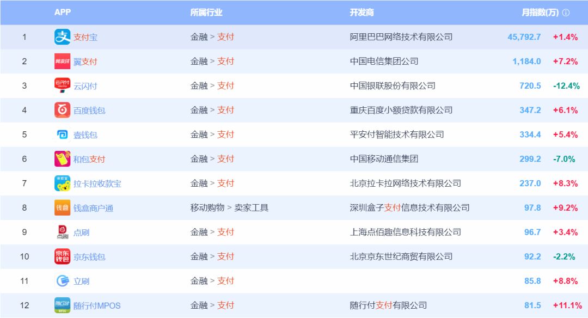
Task: Select developer 深圳盒子支付信息技术有限公司
Action: pos(410,208)
